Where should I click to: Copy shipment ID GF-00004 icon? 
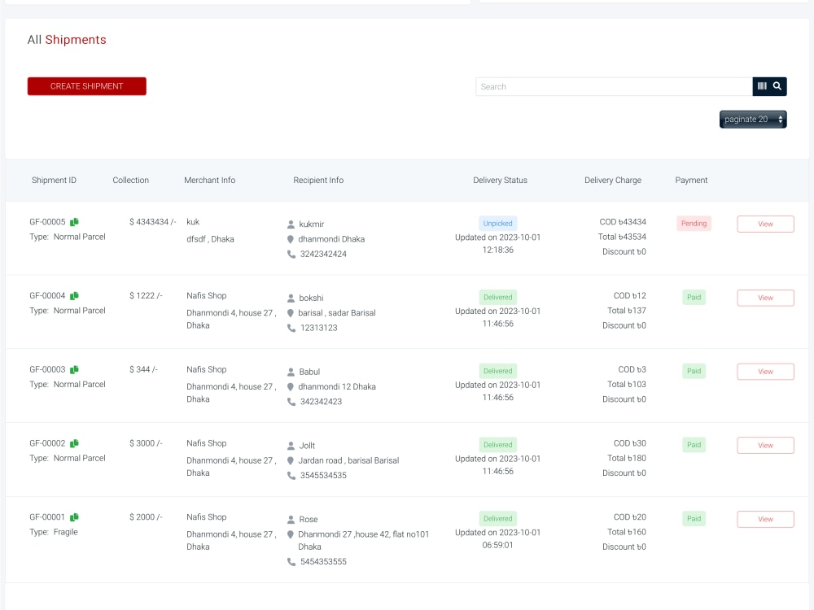point(74,296)
